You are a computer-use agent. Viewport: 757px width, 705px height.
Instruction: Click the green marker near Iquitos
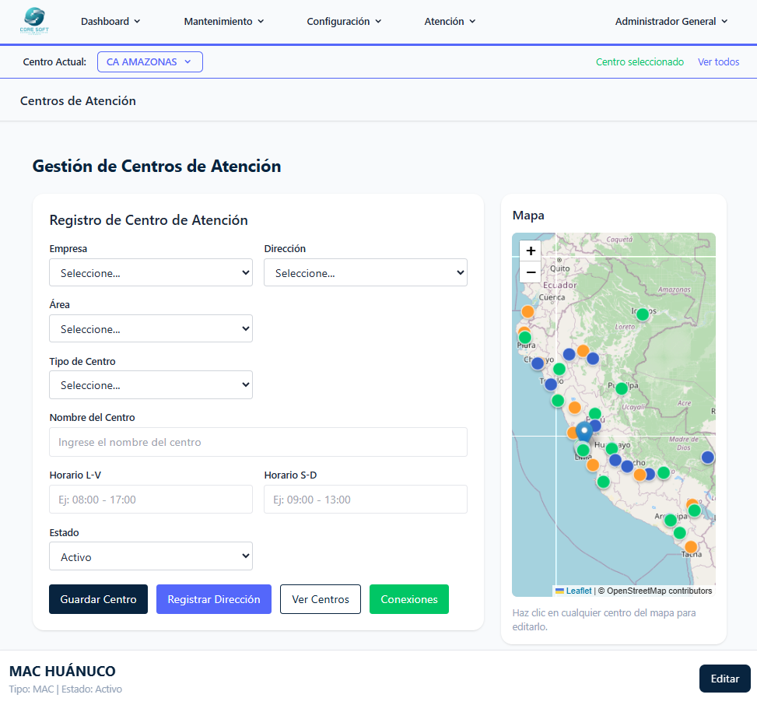pyautogui.click(x=642, y=314)
